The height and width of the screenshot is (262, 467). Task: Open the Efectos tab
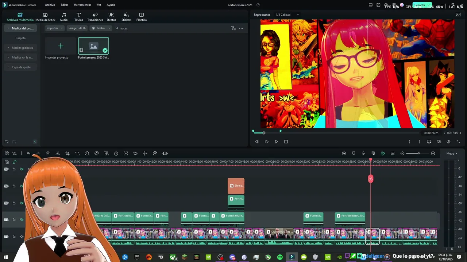click(x=111, y=17)
